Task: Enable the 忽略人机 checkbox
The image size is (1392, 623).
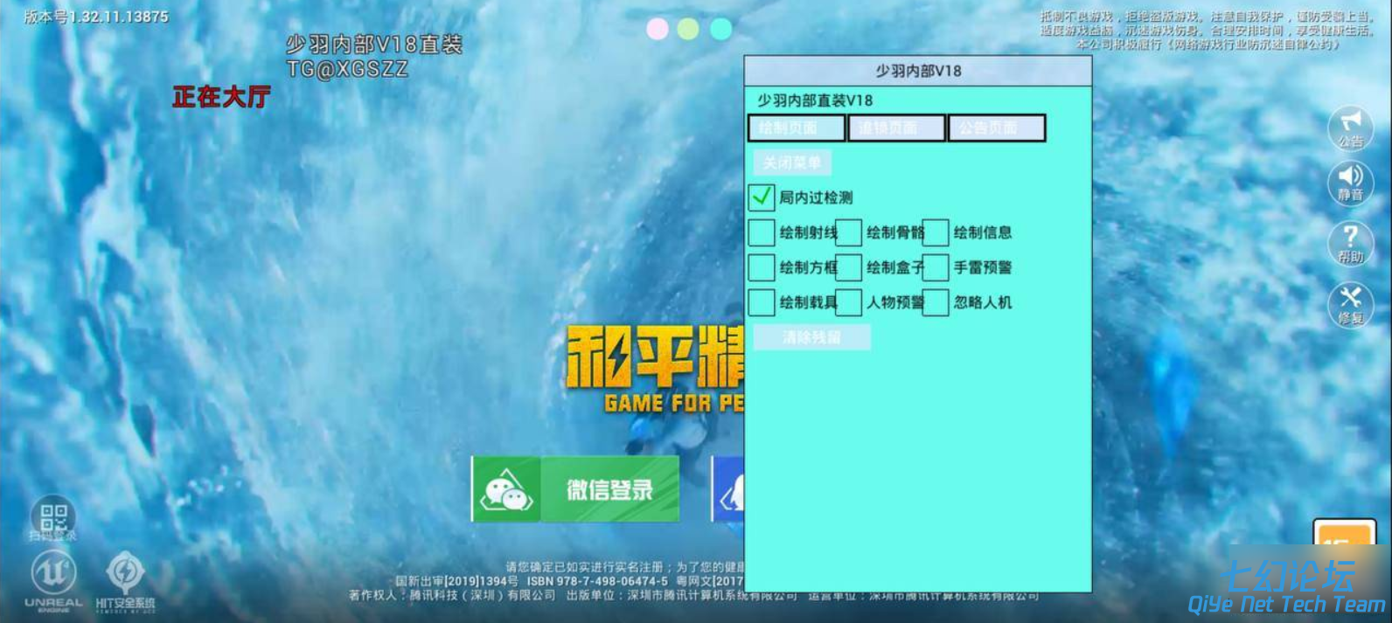Action: [x=936, y=302]
